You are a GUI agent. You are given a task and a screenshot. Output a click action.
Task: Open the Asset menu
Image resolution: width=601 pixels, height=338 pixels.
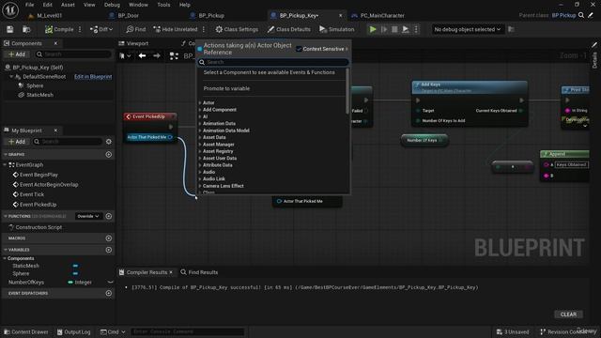(68, 5)
